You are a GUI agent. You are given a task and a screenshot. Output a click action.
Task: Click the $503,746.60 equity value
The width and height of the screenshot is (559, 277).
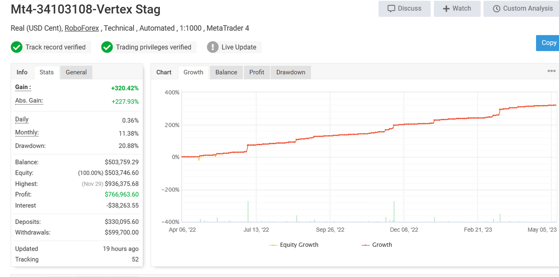(x=122, y=173)
